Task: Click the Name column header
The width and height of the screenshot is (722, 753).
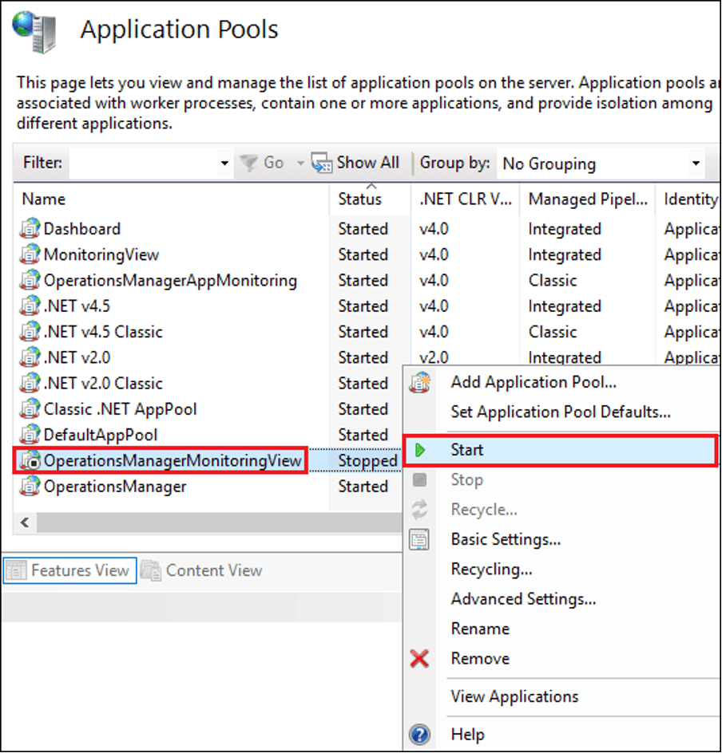Action: 44,199
